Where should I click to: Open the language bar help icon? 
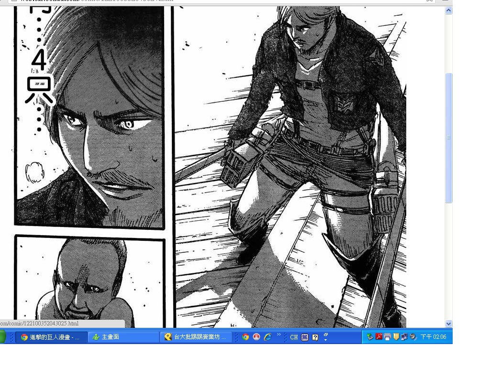coord(315,337)
